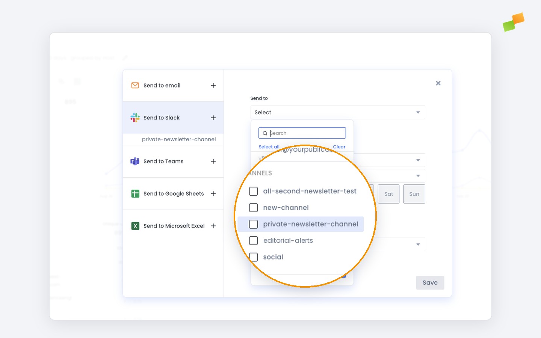Toggle the Sun day button
Screen dimensions: 541x338
click(x=414, y=194)
